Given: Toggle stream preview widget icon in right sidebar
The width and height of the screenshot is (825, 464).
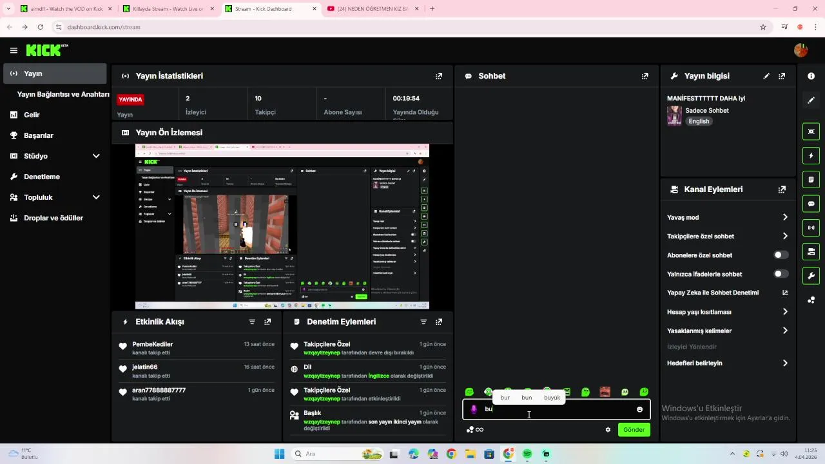Looking at the screenshot, I should [x=811, y=131].
